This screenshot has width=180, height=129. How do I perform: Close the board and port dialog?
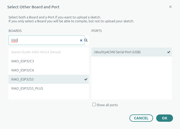170,7
